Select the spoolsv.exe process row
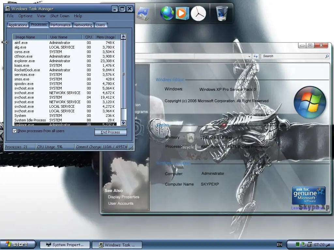Viewport: 334px width, 250px height. click(x=65, y=84)
